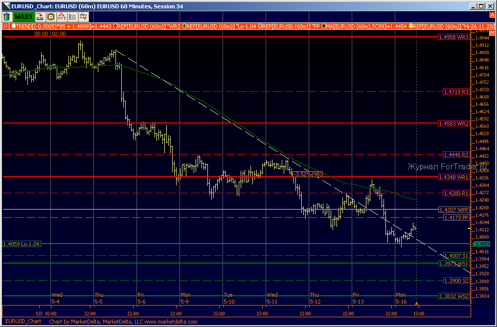Click the TREND formula legend text
The image size is (497, 327).
64,26
